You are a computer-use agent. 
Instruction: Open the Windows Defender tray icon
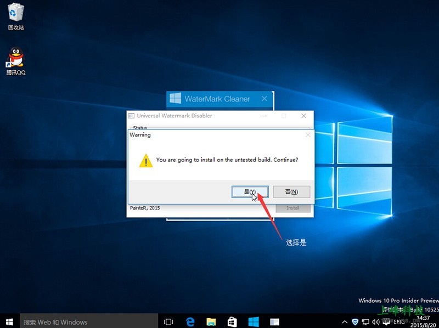[x=355, y=322]
